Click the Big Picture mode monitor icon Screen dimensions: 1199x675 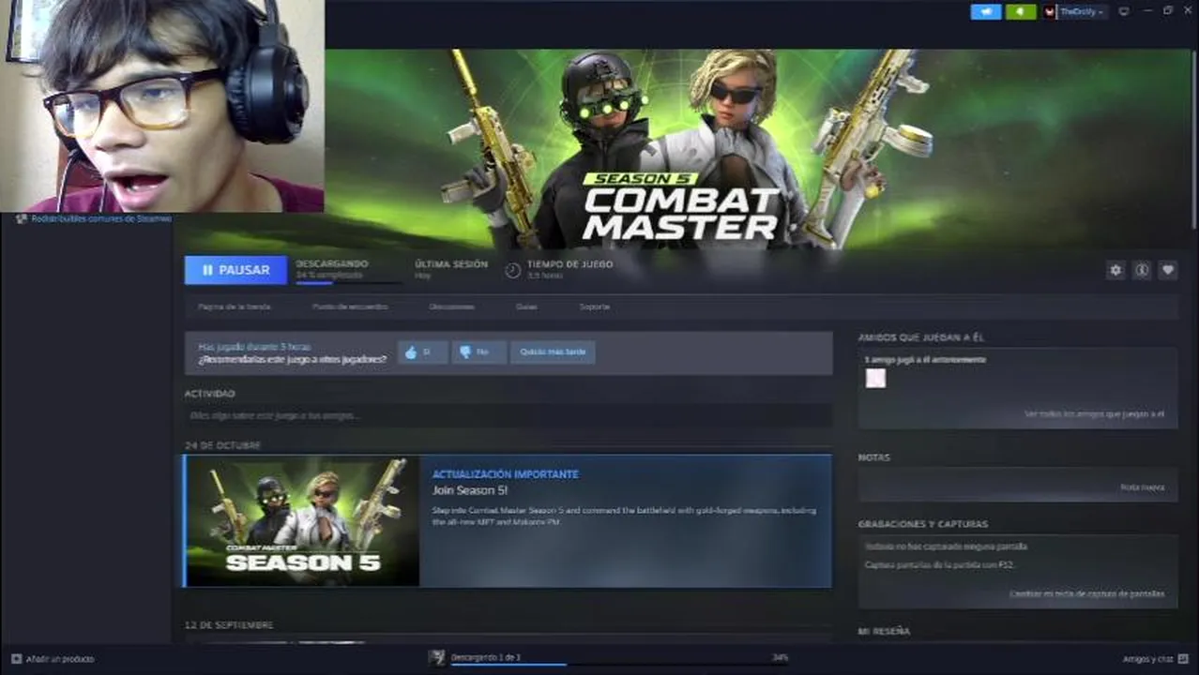(x=1124, y=12)
